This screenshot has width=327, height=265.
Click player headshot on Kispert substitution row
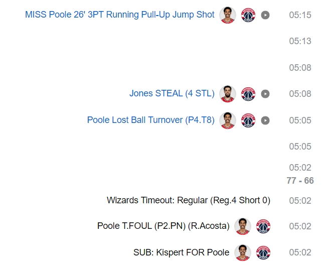(x=243, y=252)
